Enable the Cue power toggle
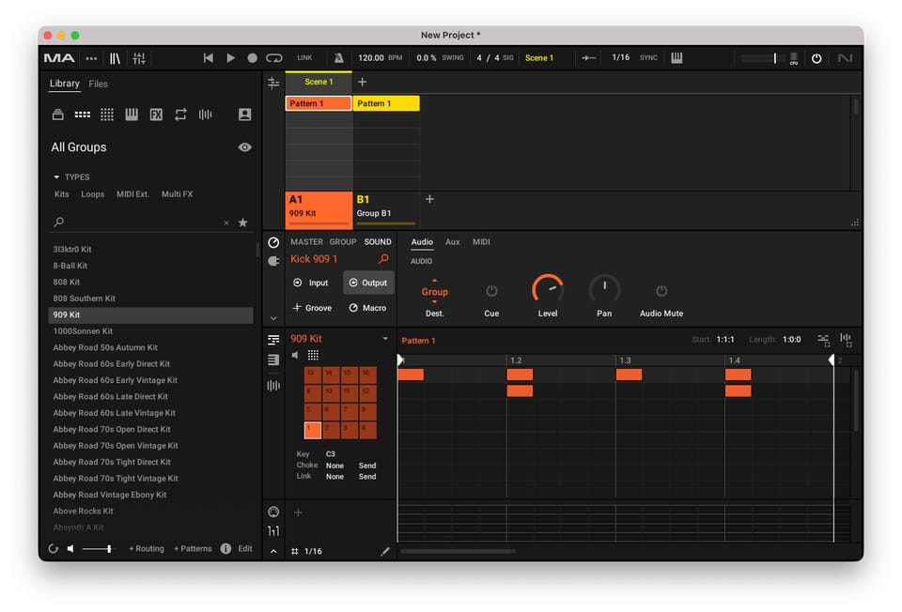The height and width of the screenshot is (612, 902). (491, 291)
